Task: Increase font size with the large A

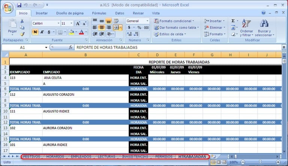Action: coord(78,23)
